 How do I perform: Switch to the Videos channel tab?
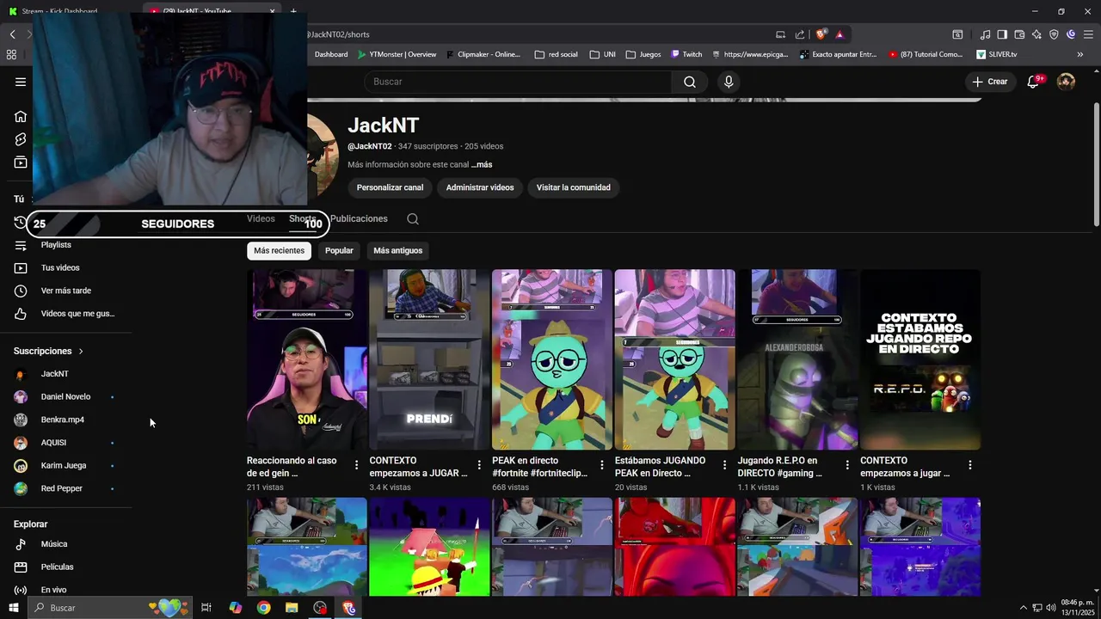[x=261, y=218]
